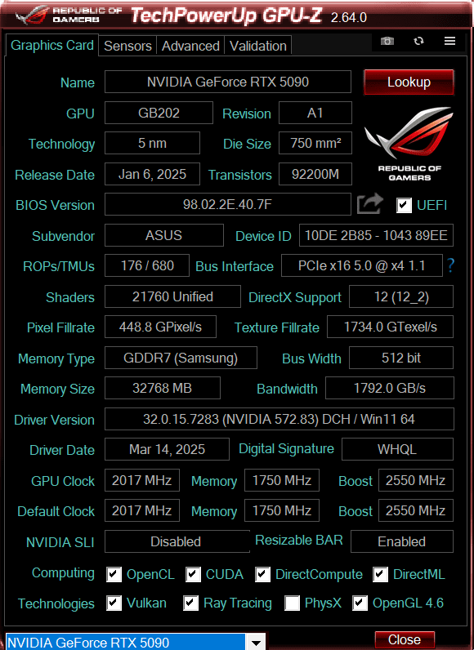Viewport: 474px width, 650px height.
Task: Toggle the CUDA checkbox
Action: click(193, 574)
